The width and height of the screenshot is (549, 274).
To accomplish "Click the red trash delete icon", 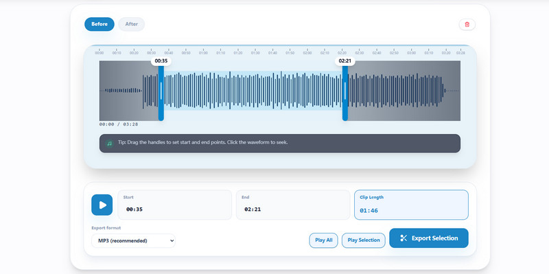I will click(467, 25).
